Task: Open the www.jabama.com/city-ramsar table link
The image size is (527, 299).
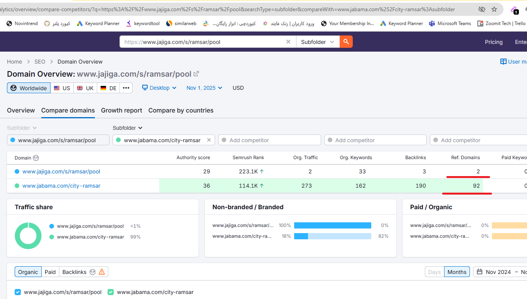Action: click(61, 186)
